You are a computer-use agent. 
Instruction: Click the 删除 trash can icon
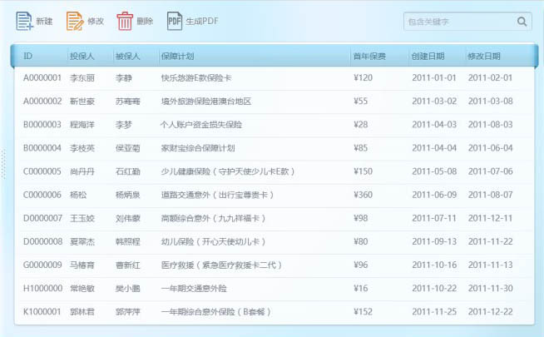point(125,21)
